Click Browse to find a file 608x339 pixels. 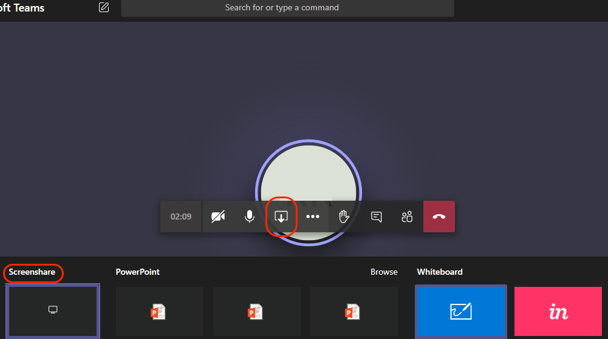384,272
